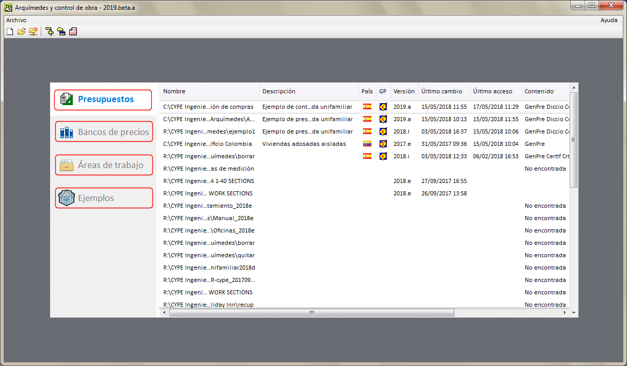Click GP badge in the 2018.i version row

tap(383, 156)
